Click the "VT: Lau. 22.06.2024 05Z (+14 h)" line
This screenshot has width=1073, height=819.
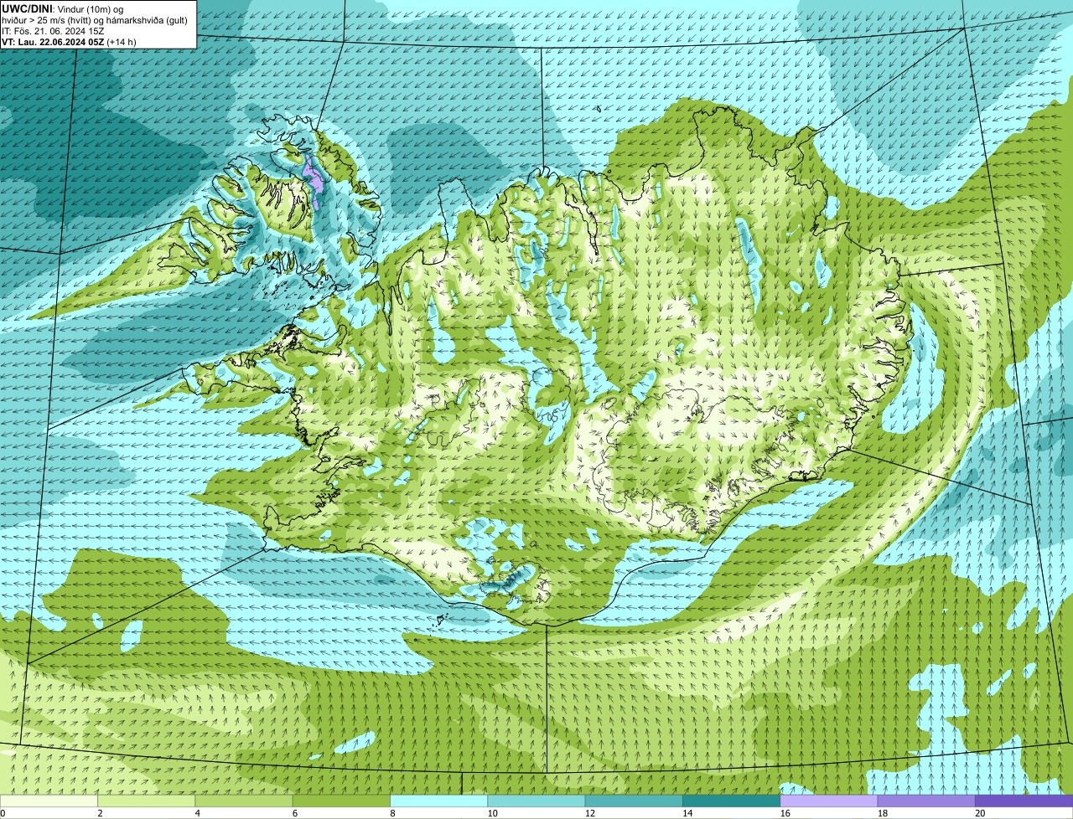(69, 41)
